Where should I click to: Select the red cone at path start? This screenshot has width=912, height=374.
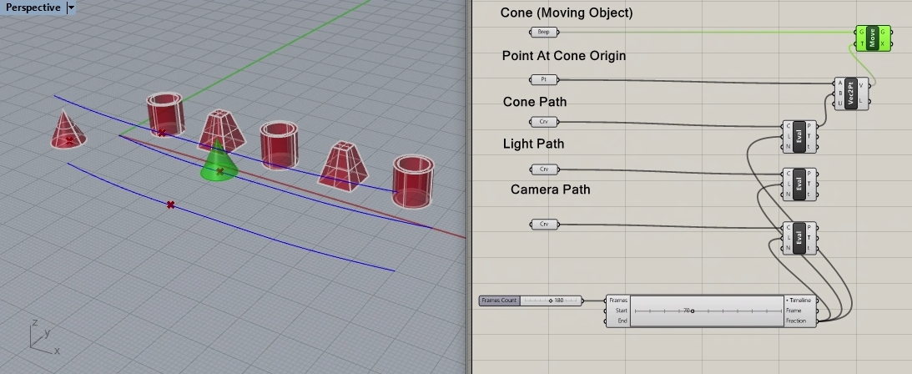[x=68, y=129]
